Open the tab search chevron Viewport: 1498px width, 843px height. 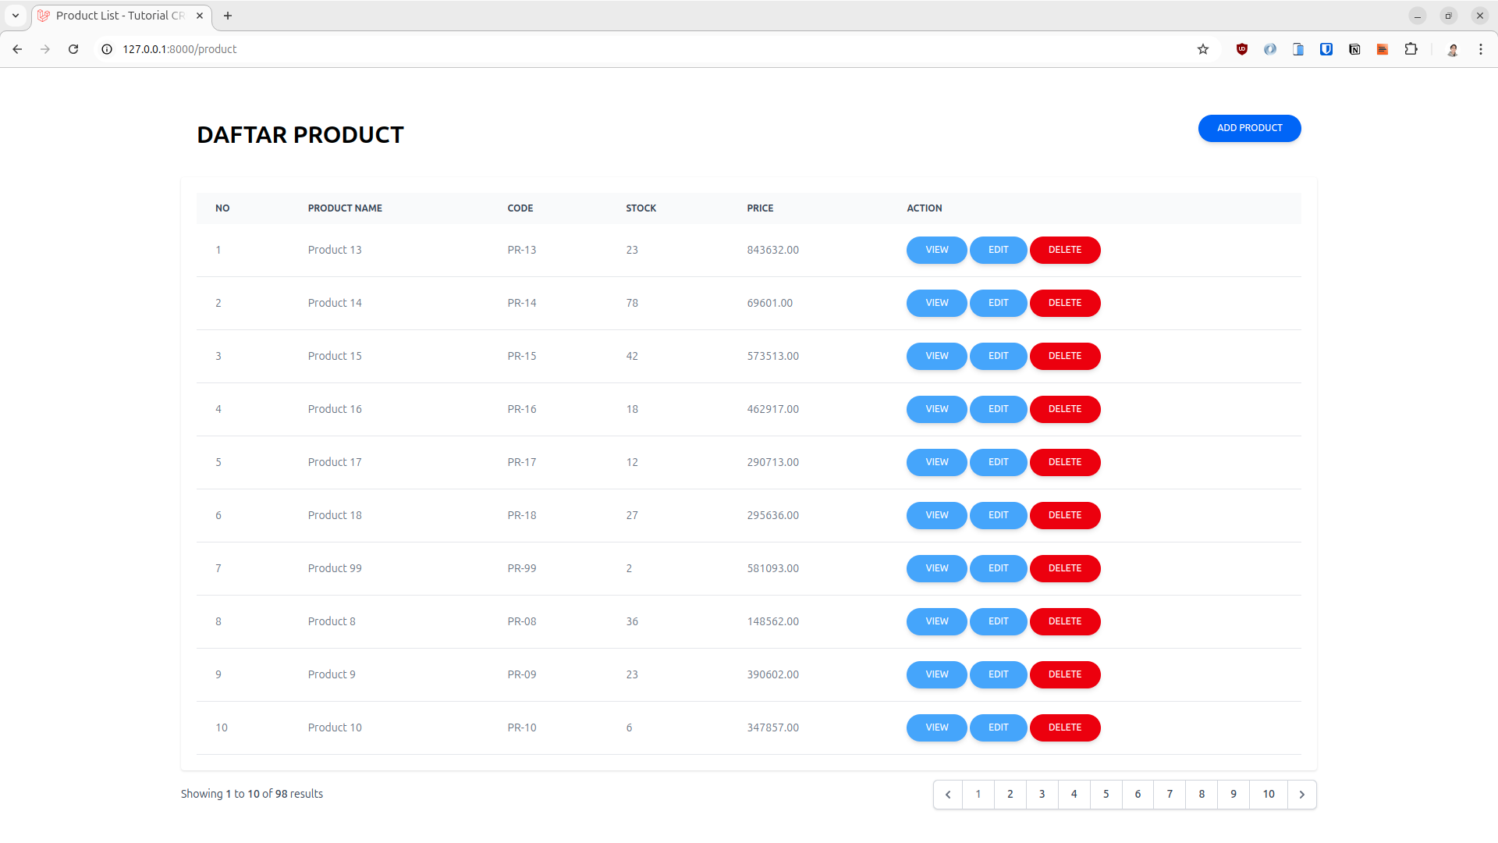(x=14, y=16)
